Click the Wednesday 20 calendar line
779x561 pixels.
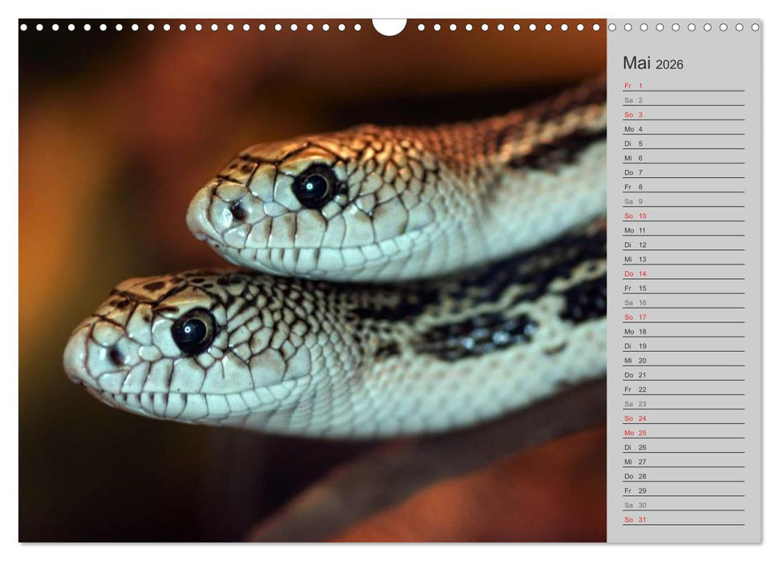point(683,361)
